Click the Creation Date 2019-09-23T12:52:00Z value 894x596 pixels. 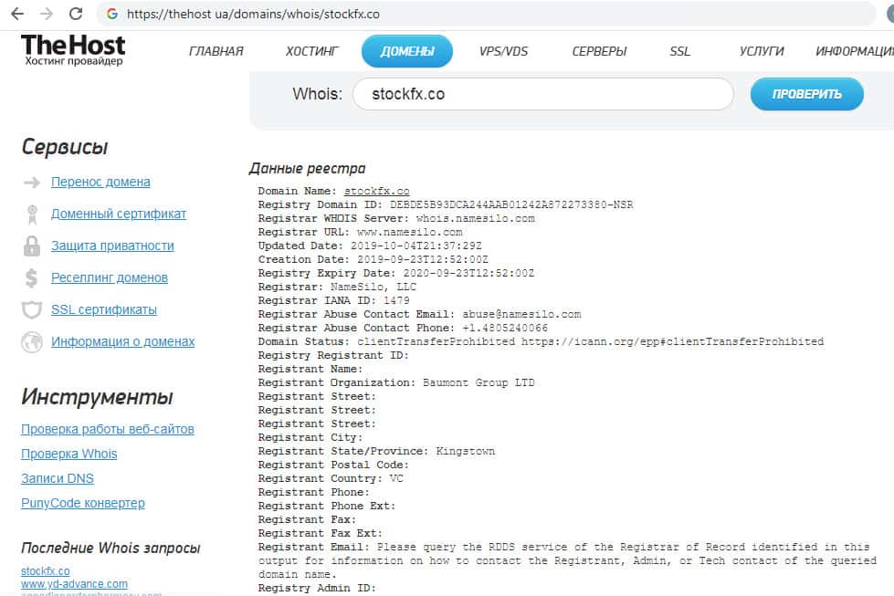[423, 260]
